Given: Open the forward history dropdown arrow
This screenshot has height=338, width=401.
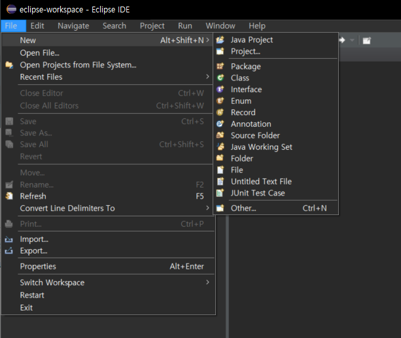Looking at the screenshot, I should (x=352, y=40).
